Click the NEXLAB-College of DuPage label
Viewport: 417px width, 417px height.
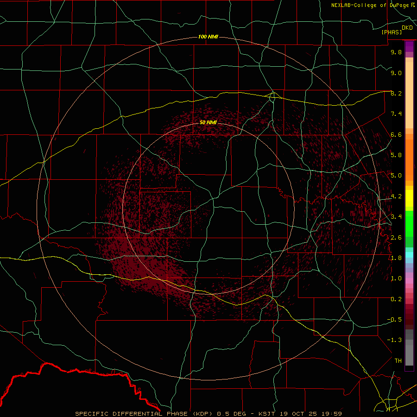[x=370, y=5]
